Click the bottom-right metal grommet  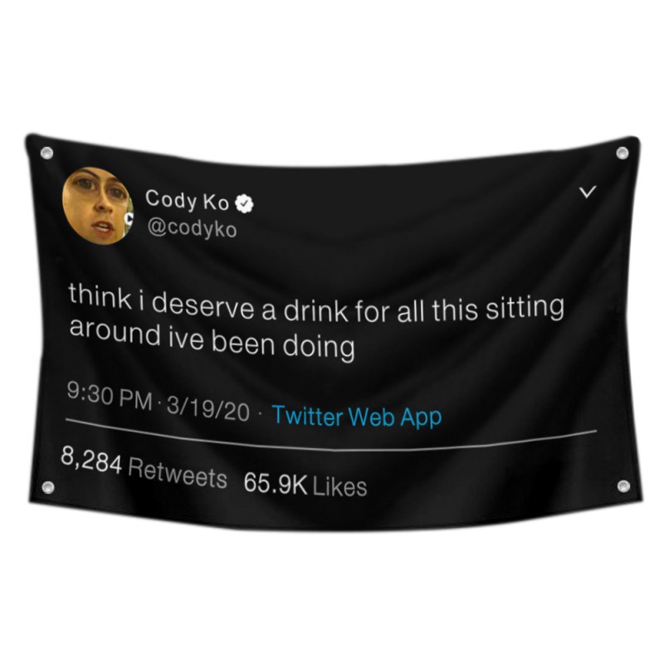tap(623, 486)
